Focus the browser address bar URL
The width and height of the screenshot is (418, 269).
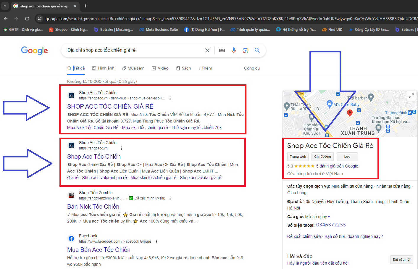(x=231, y=19)
